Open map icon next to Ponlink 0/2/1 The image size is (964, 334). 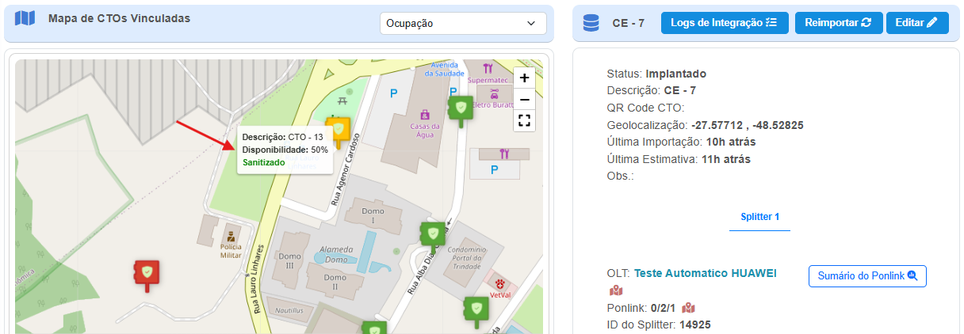[x=688, y=308]
